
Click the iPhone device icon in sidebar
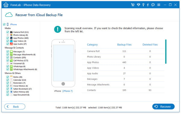pyautogui.click(x=8, y=24)
